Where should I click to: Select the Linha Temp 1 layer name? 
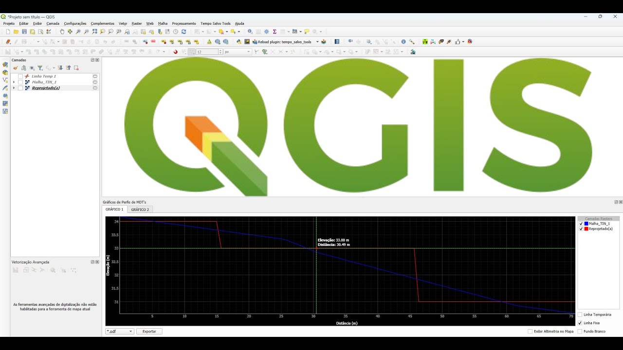[44, 76]
